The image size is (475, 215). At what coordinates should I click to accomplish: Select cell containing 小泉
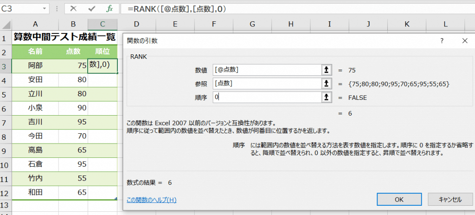[x=35, y=108]
